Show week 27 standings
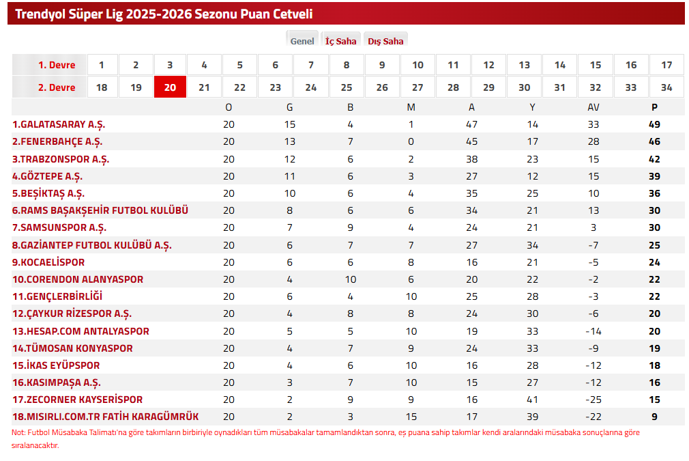Screen dimensions: 689x461 pos(417,87)
